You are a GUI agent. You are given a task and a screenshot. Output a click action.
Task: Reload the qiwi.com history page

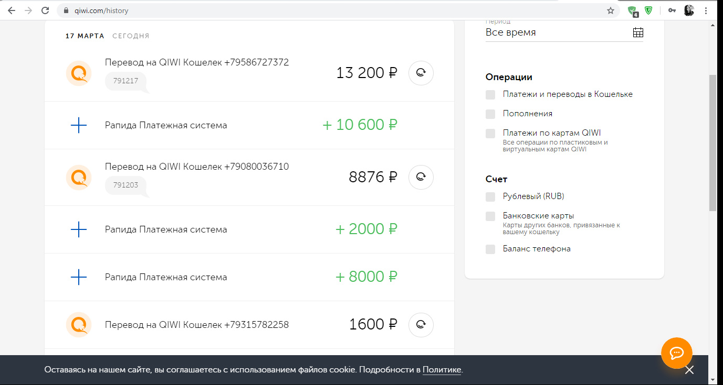pos(45,10)
